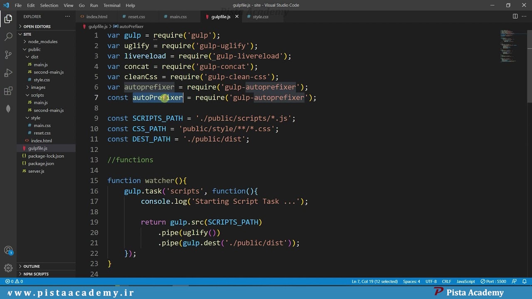Close the gulpfile.js tab
The image size is (532, 299).
click(x=237, y=17)
